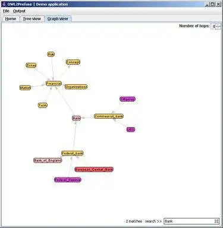Select the Federal_bank node
223x228 pixels.
point(73,153)
